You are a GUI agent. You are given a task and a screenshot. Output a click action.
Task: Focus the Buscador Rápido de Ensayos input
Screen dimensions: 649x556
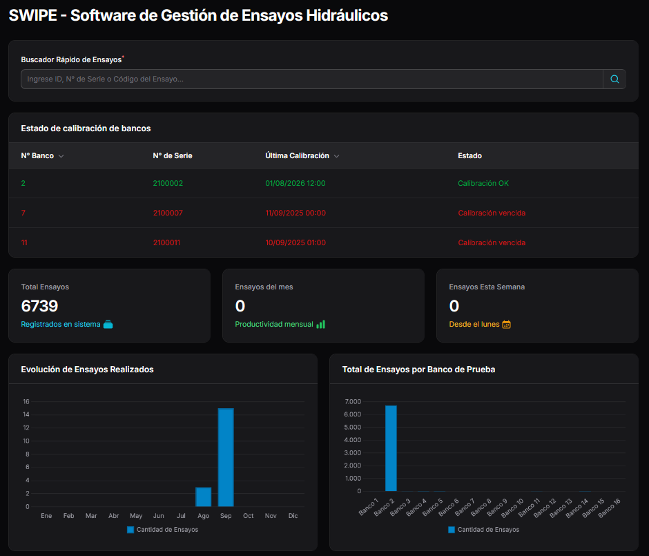pos(311,79)
